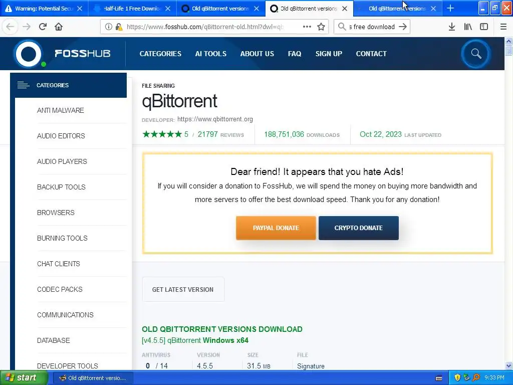Image resolution: width=513 pixels, height=385 pixels.
Task: Open page actions three-dot menu
Action: click(307, 27)
